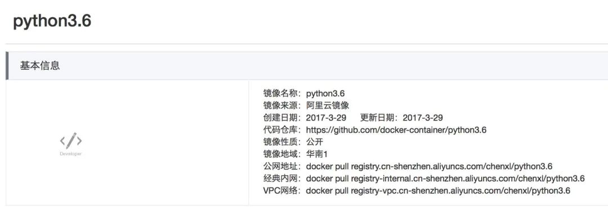This screenshot has height=215, width=608.
Task: Click the 更新日期 value 2017-3-29
Action: click(x=423, y=118)
